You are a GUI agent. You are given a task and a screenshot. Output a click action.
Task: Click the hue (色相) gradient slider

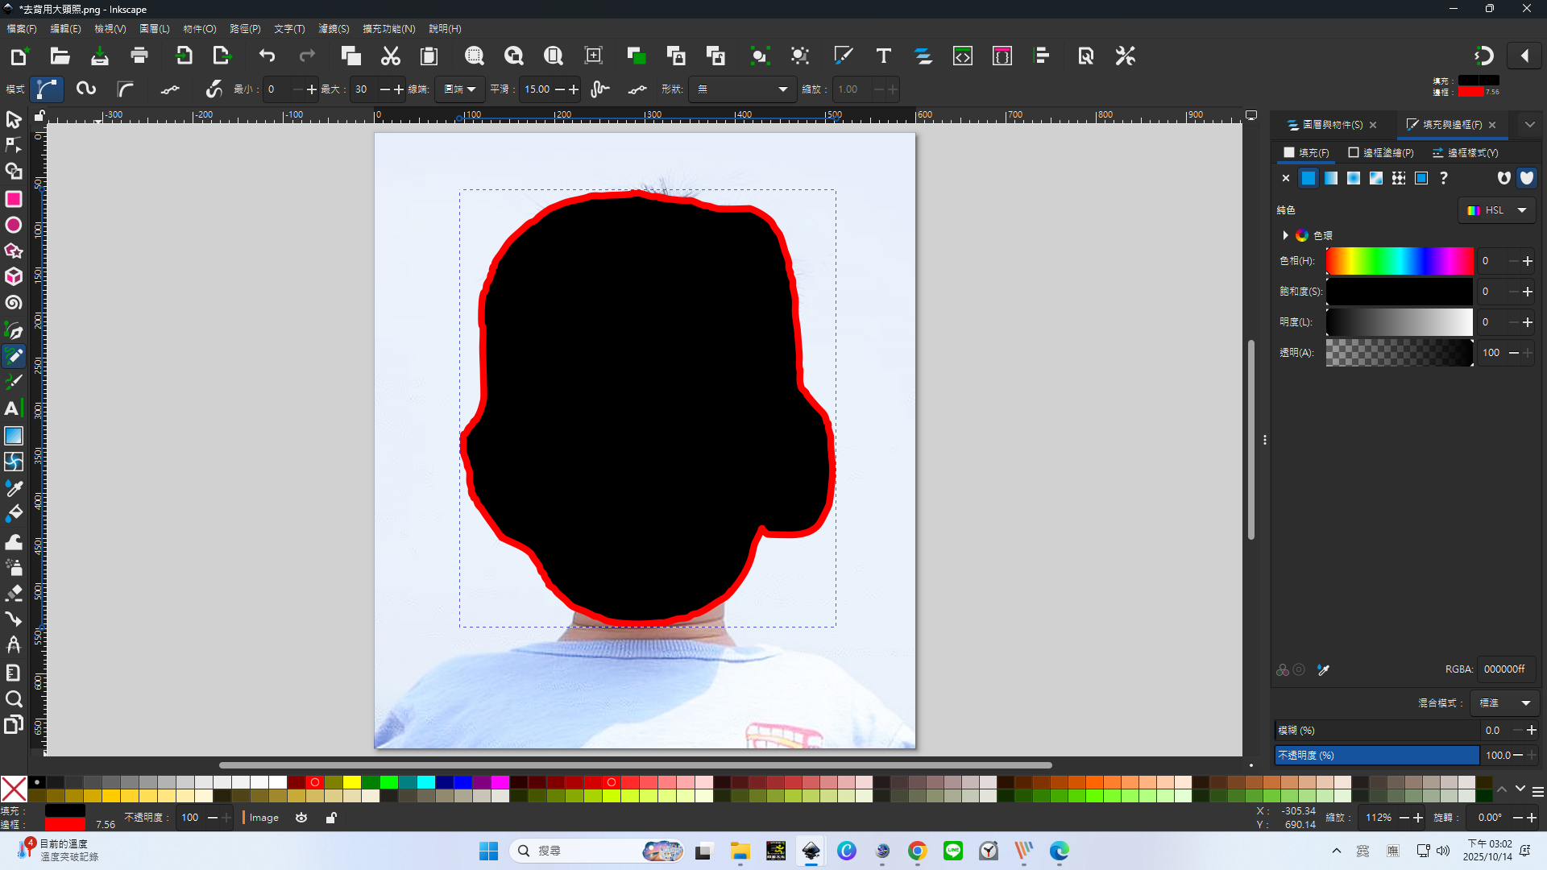click(x=1400, y=261)
